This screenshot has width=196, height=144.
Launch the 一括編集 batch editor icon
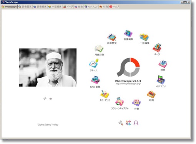tap(144, 37)
